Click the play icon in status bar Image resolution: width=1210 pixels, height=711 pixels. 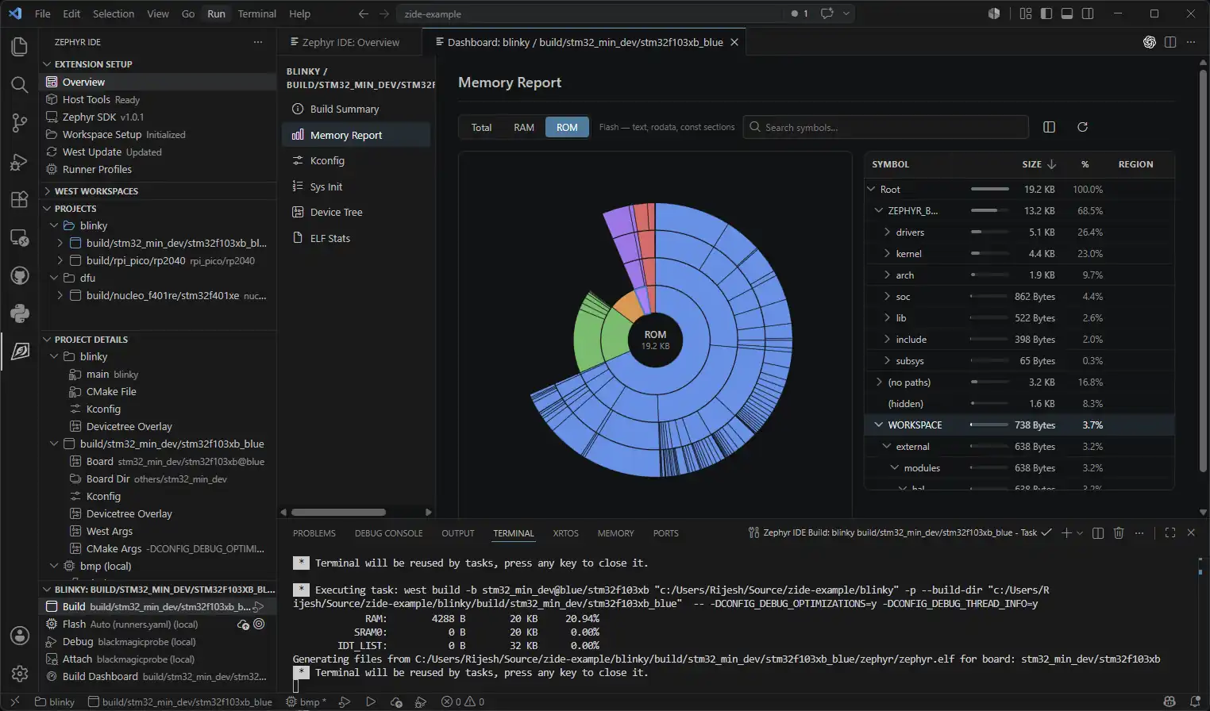click(x=371, y=702)
